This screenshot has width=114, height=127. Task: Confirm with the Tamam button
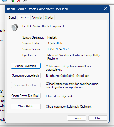pyautogui.click(x=77, y=118)
